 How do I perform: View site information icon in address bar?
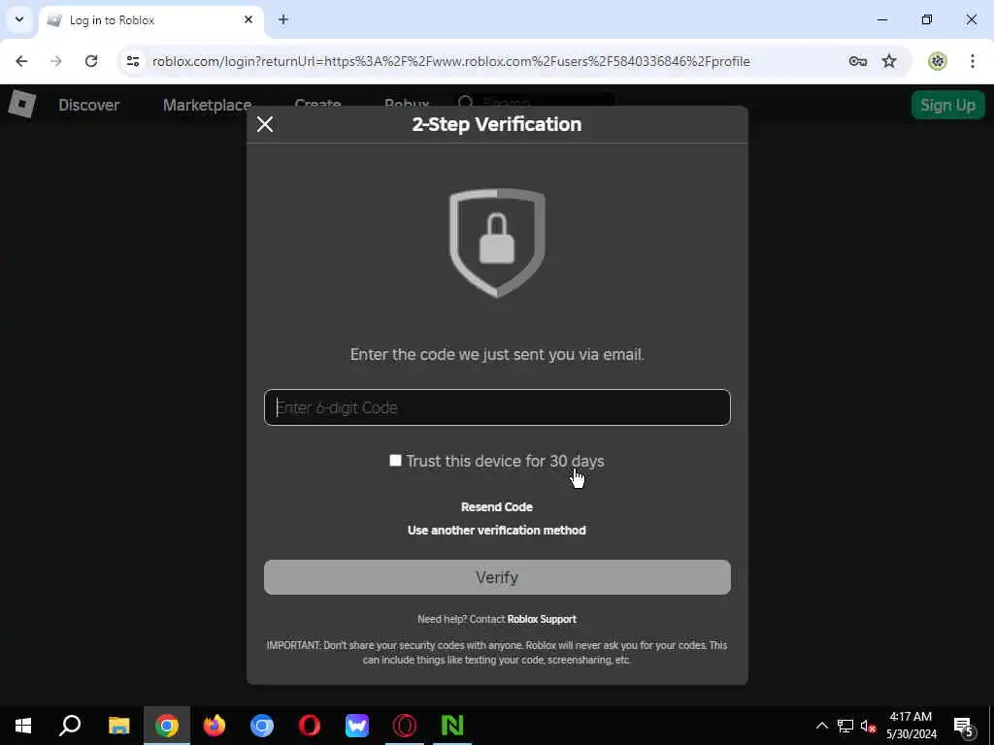(132, 61)
